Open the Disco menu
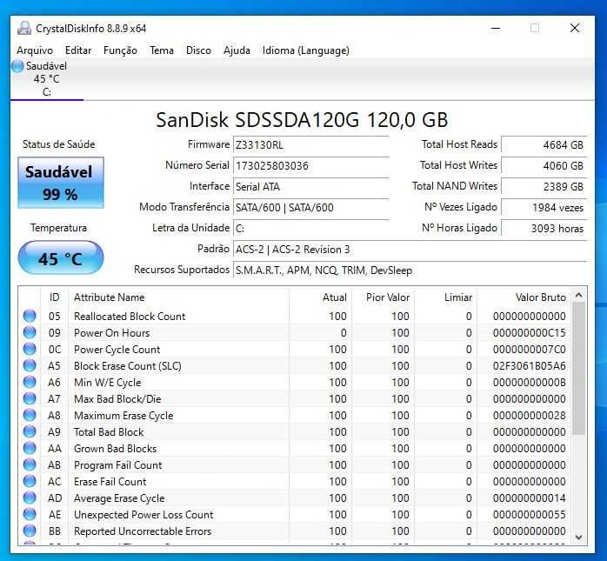 (x=198, y=50)
